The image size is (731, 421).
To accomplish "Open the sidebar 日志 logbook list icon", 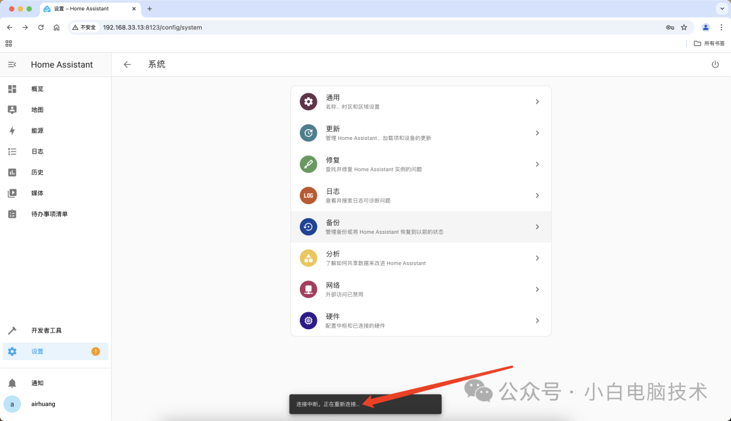I will 12,151.
